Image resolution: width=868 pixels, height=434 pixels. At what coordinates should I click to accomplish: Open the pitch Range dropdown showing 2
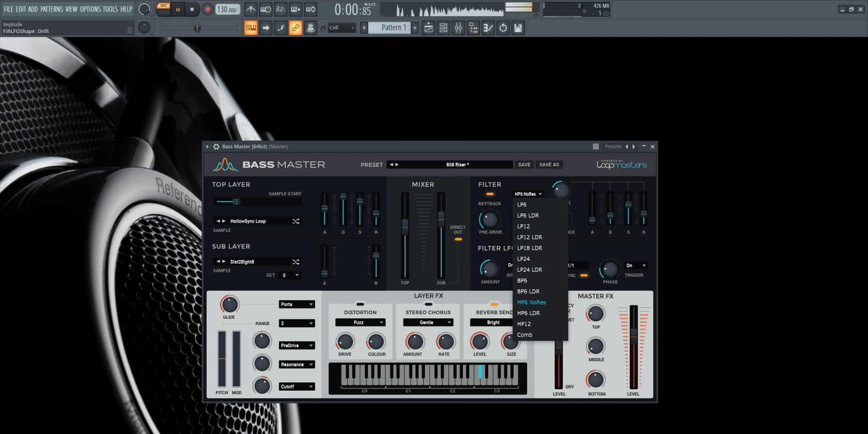point(297,323)
